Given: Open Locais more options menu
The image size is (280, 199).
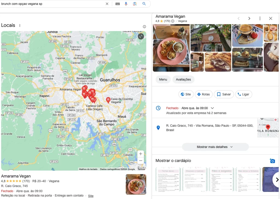Looking at the screenshot, I should pos(20,25).
